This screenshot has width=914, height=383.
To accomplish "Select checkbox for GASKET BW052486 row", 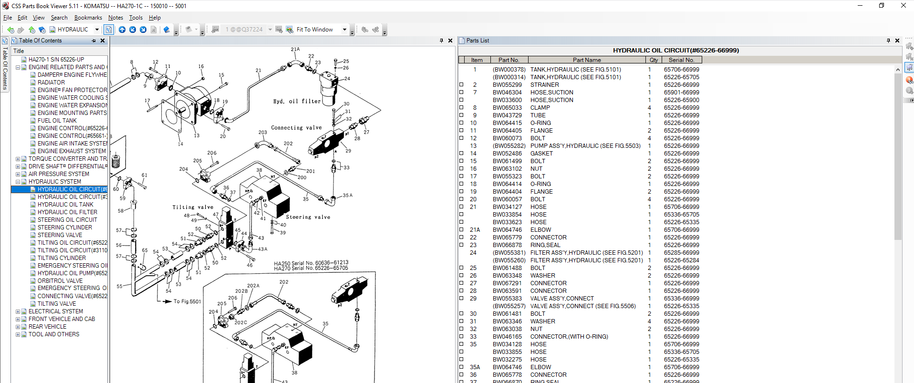I will (461, 154).
